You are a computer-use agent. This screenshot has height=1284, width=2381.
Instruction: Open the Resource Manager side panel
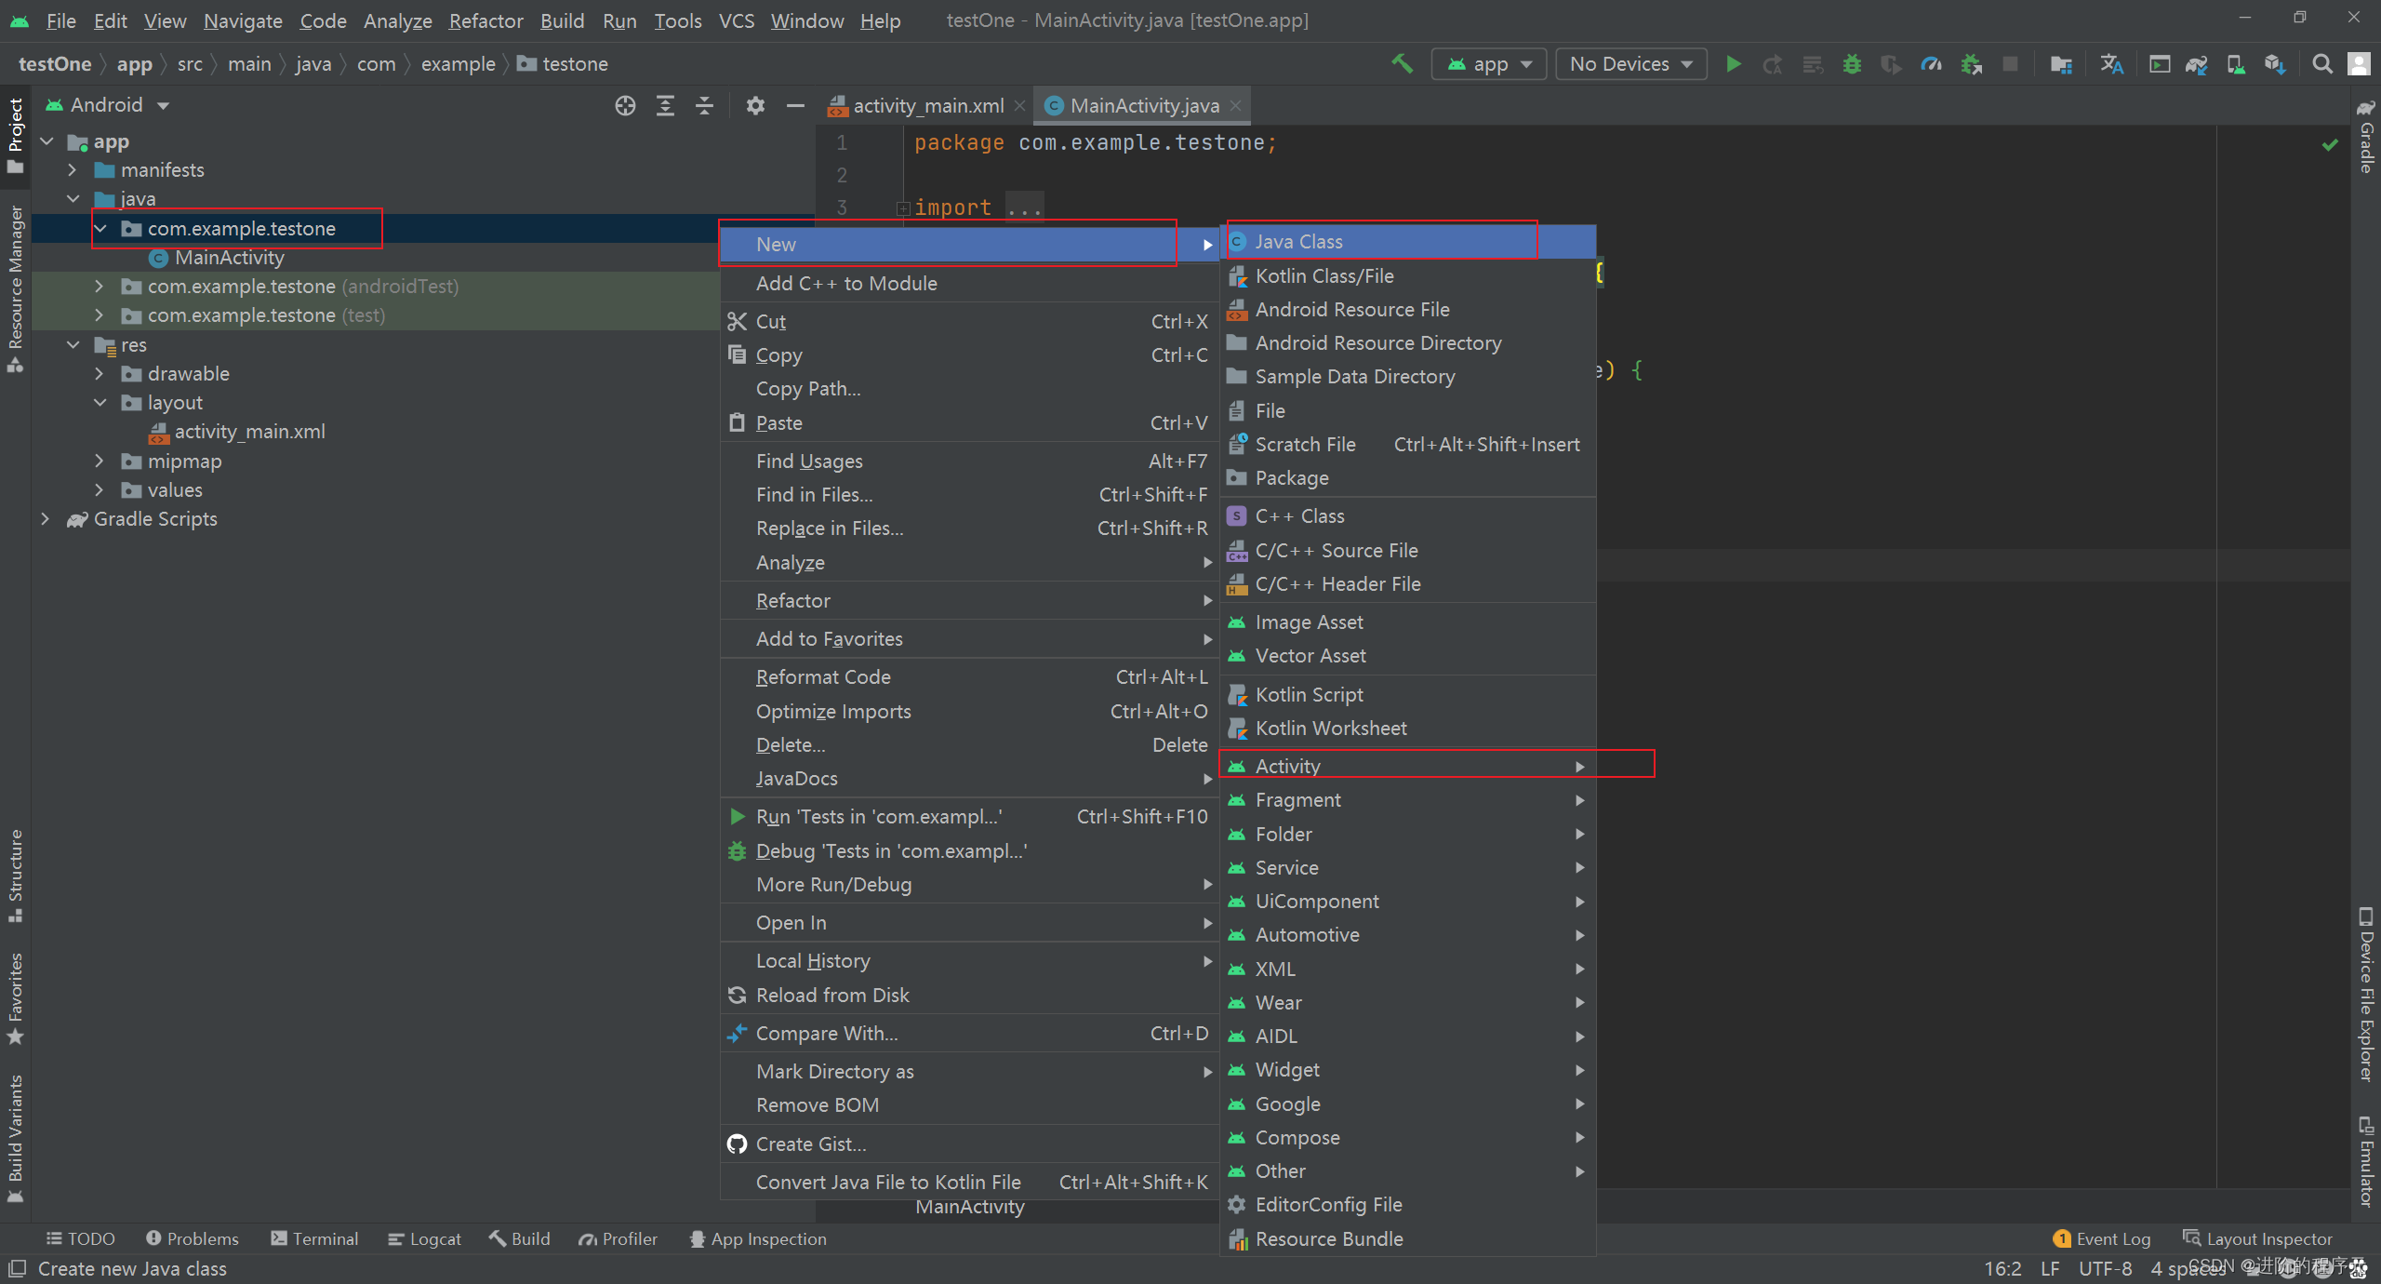tap(15, 288)
